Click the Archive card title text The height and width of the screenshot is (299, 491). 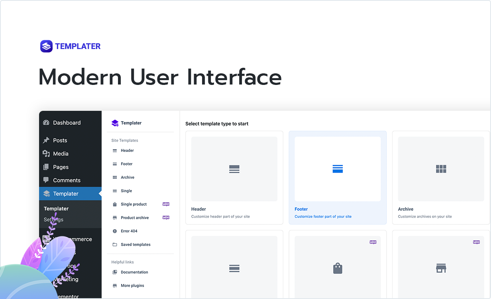pyautogui.click(x=406, y=209)
